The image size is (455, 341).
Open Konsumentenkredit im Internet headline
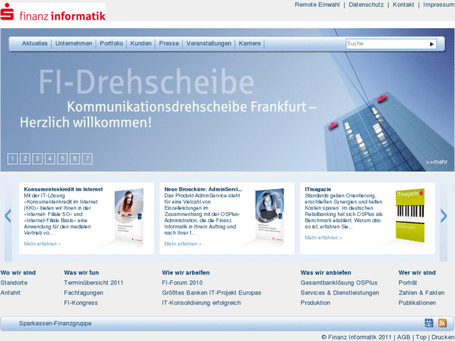63,189
